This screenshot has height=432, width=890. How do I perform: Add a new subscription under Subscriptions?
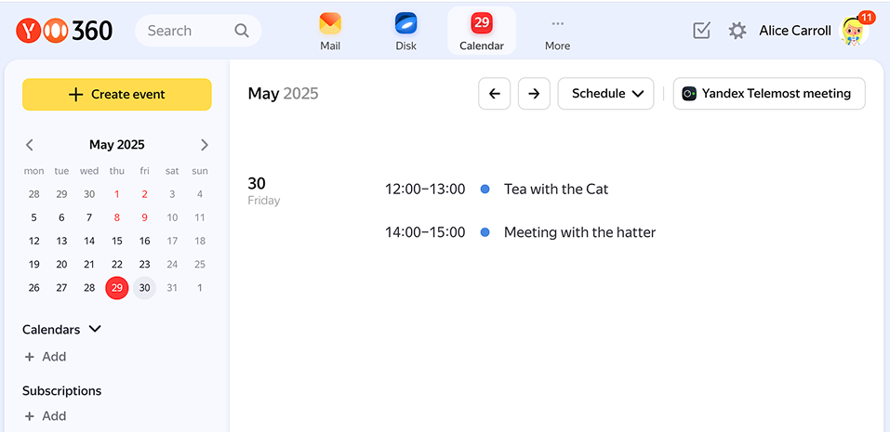[x=46, y=416]
